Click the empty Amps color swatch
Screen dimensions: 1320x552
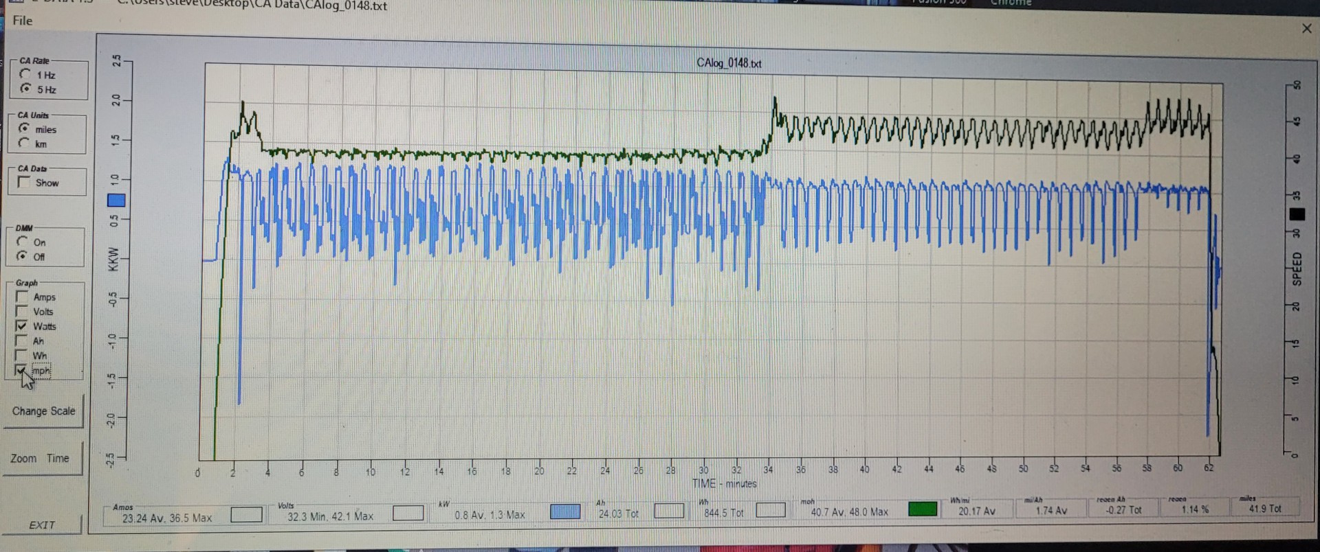246,514
